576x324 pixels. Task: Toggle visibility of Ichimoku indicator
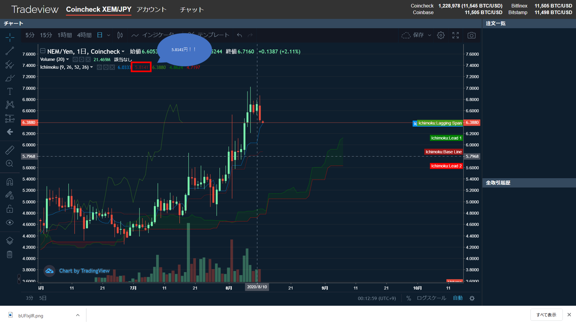click(x=99, y=67)
